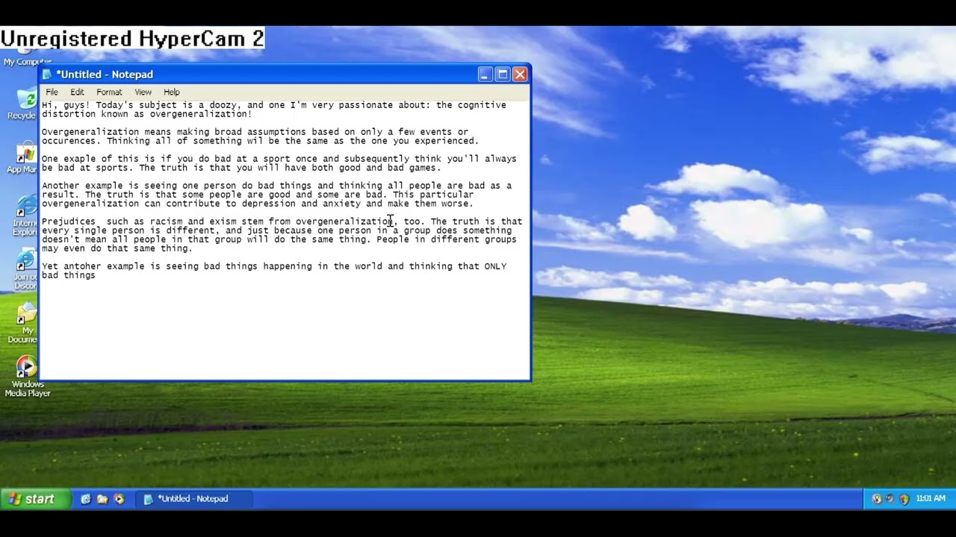Click the Windows Security shield tray icon

(904, 499)
